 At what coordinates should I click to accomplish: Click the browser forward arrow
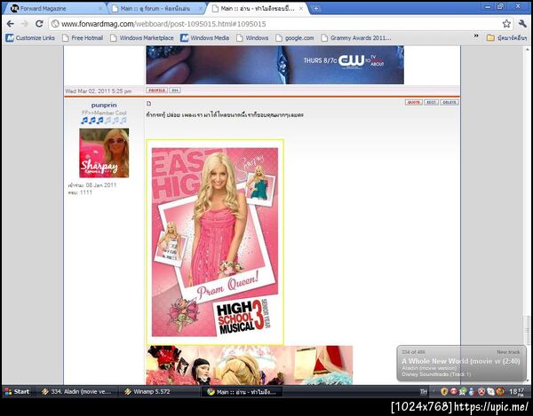click(25, 24)
